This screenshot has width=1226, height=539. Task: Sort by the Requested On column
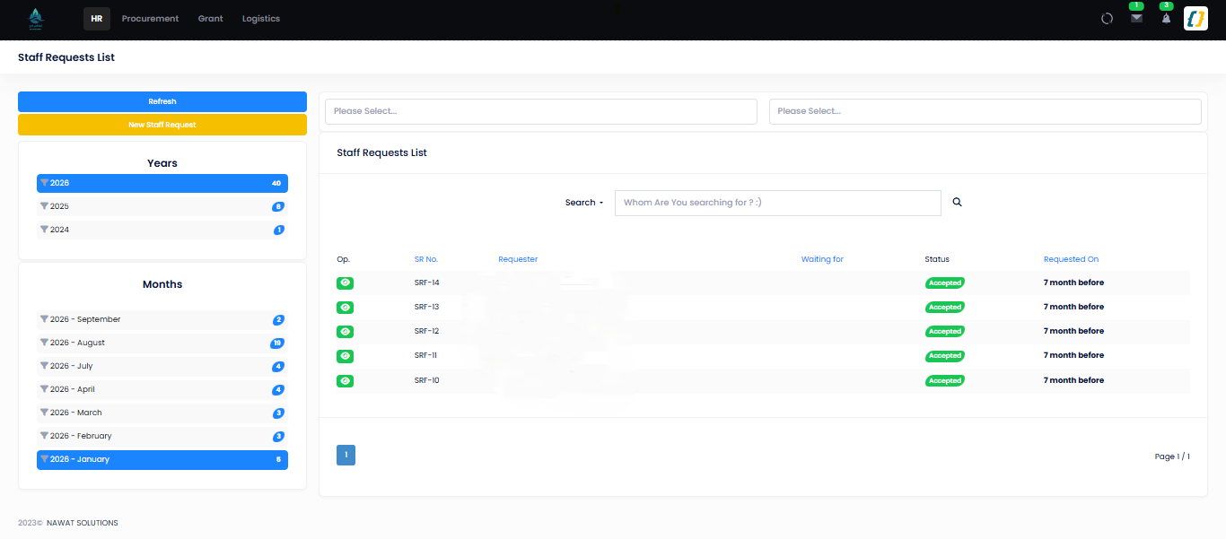tap(1071, 259)
